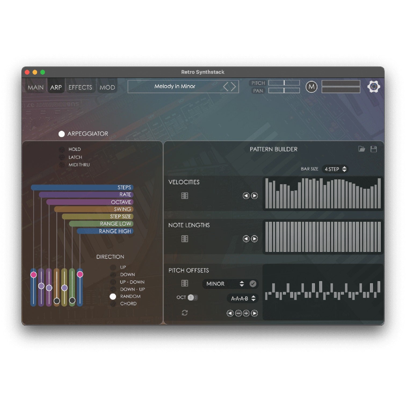The width and height of the screenshot is (406, 406).
Task: Select the RANDOM direction
Action: pos(113,296)
